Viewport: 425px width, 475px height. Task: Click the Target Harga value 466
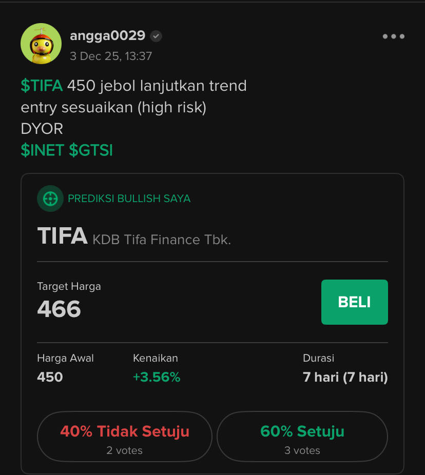(x=58, y=309)
